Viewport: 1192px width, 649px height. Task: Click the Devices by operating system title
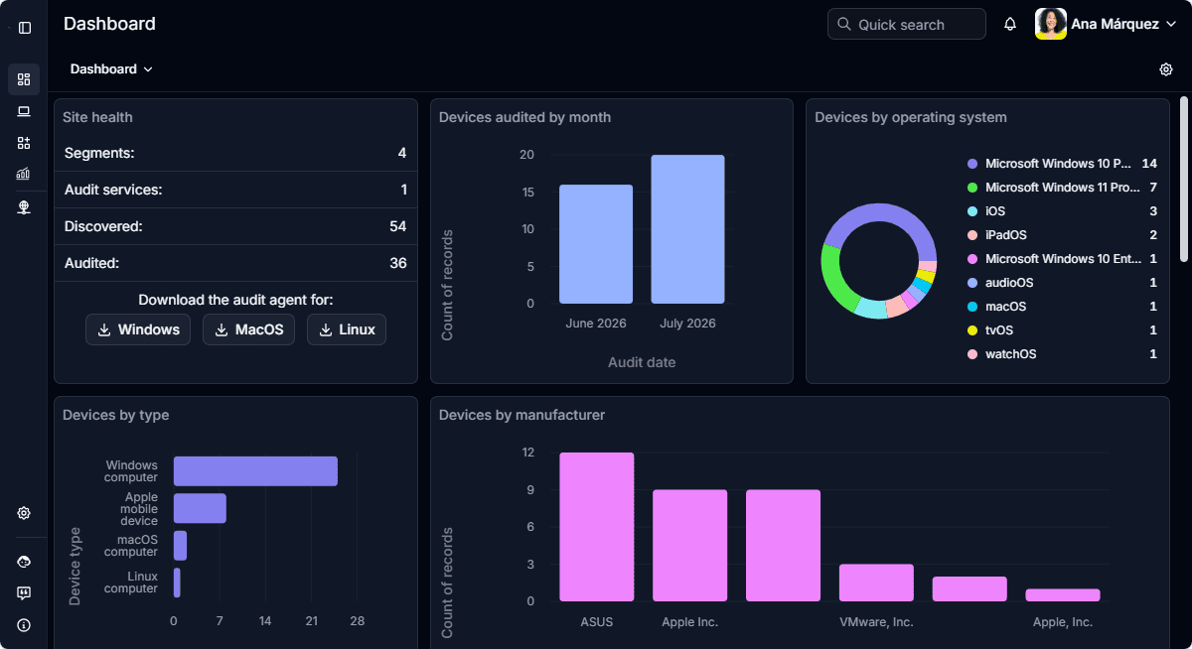pyautogui.click(x=911, y=117)
